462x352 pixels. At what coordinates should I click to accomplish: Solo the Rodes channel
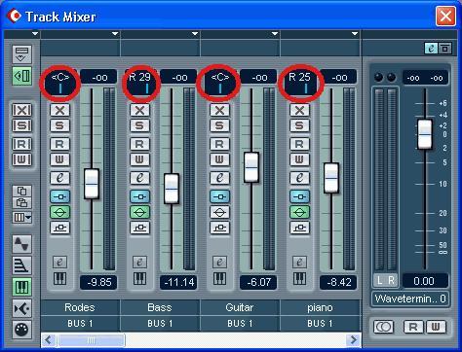[59, 125]
